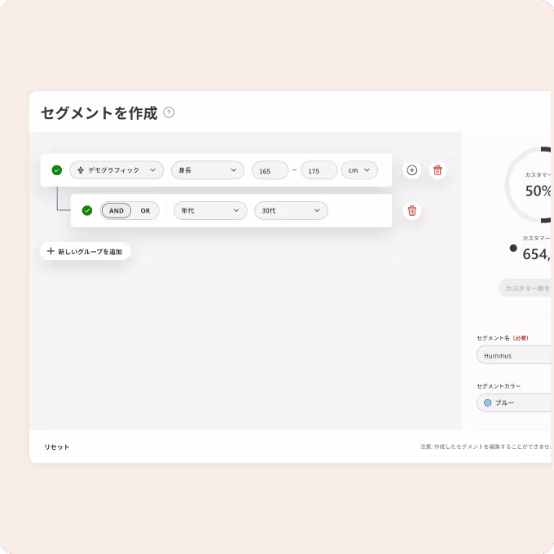Image resolution: width=554 pixels, height=554 pixels.
Task: Switch the operator to OR
Action: pyautogui.click(x=145, y=210)
